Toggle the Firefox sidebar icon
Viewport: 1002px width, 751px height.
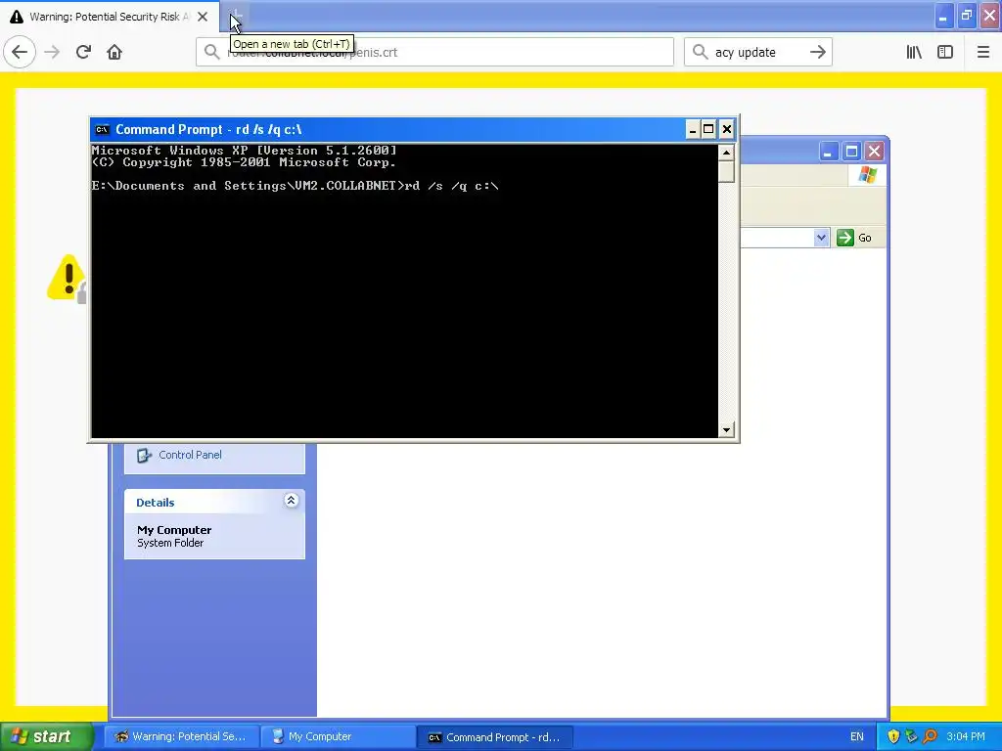(945, 52)
